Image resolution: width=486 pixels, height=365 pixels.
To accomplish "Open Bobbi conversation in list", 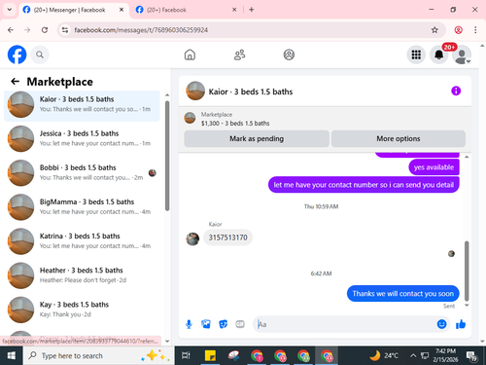I will coord(82,173).
